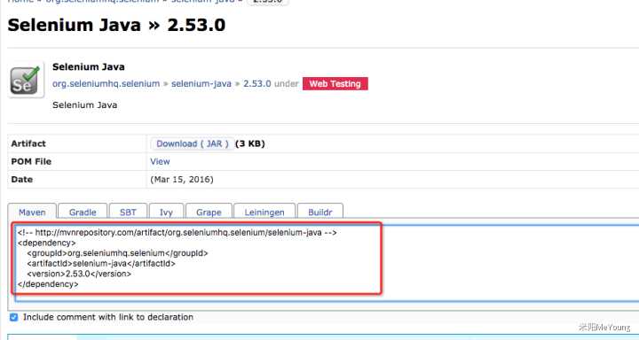Screen dimensions: 639x340
Task: Toggle Include comment with link to declaration
Action: tap(14, 317)
